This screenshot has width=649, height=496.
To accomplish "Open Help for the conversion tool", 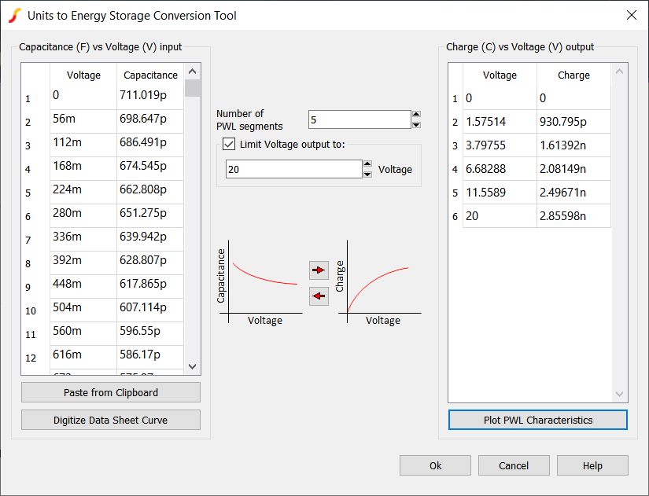I will coord(592,465).
